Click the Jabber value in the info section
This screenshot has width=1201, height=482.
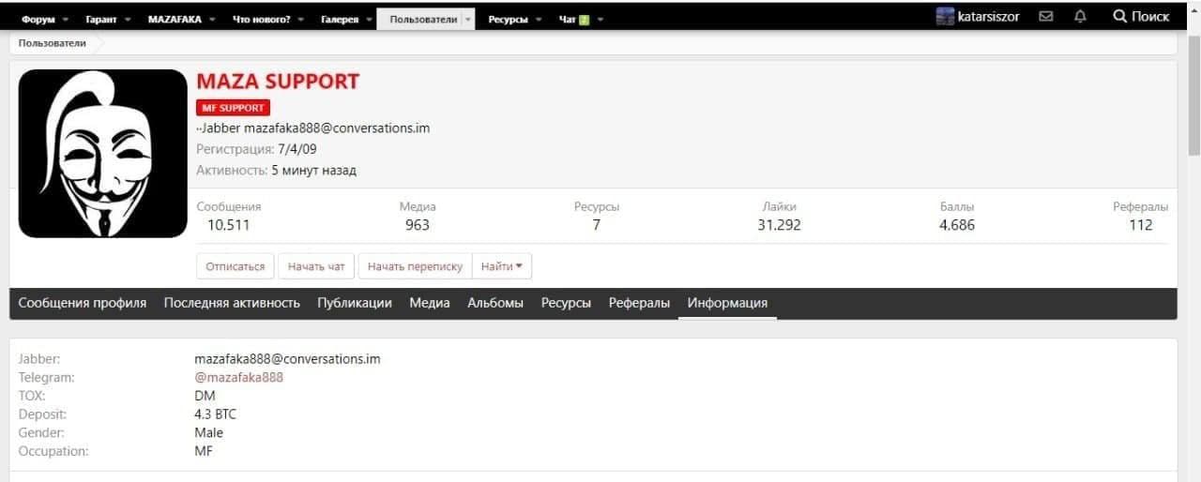(x=287, y=358)
